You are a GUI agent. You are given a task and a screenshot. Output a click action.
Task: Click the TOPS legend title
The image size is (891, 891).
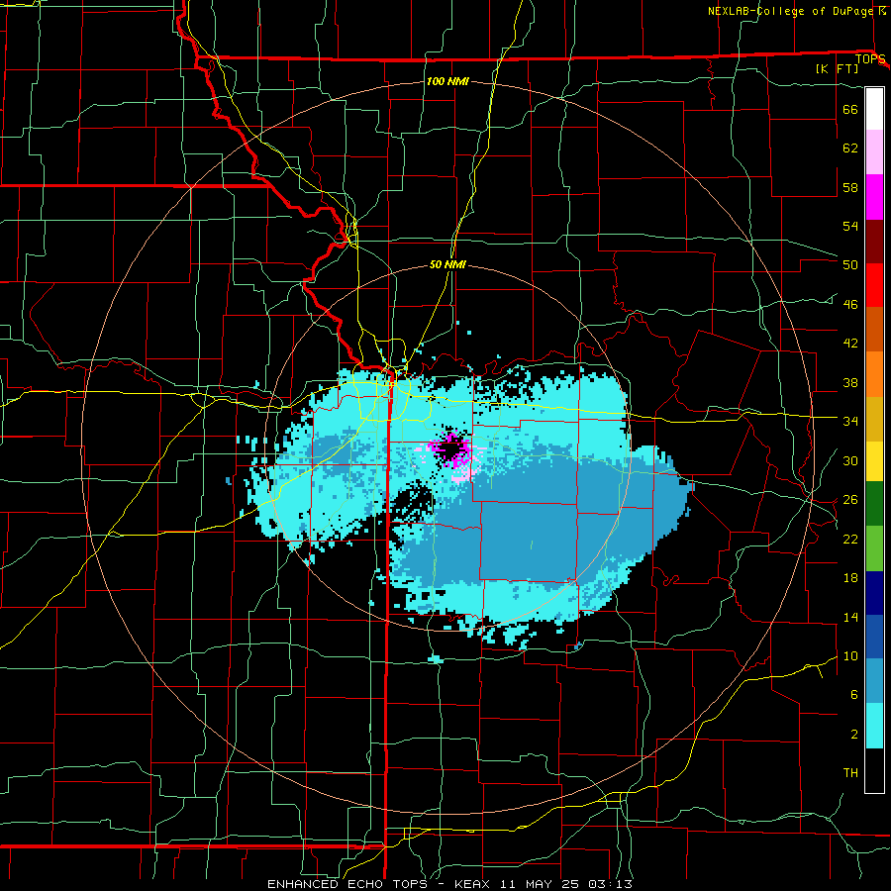[x=870, y=59]
